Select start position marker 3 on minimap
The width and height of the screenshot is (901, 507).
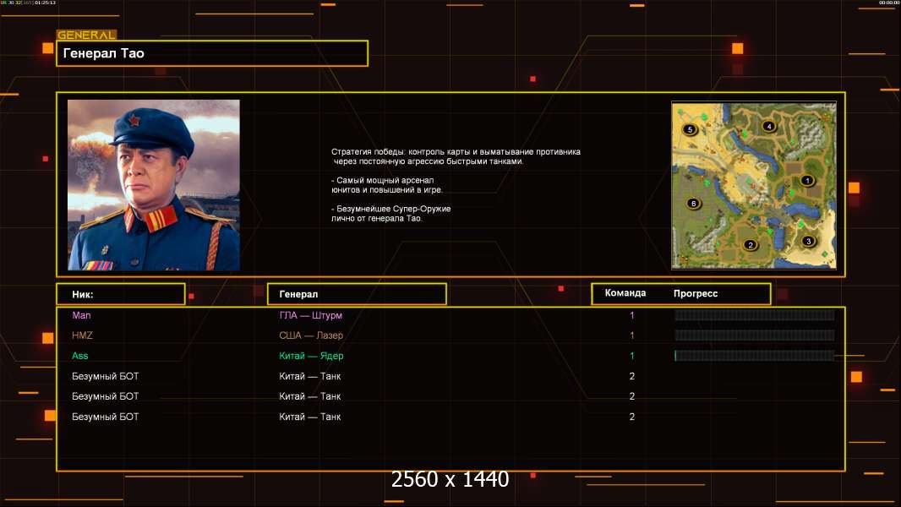pos(809,241)
